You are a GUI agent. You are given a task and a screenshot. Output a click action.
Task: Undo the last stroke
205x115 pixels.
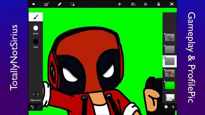point(32,107)
